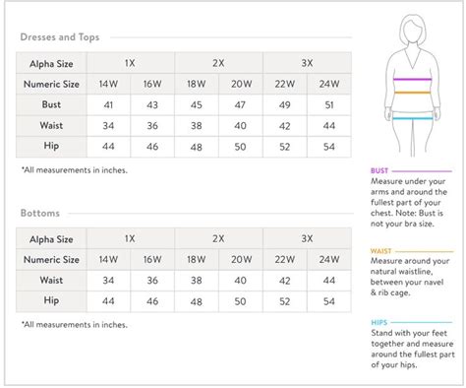Select 1X alpha size in Dresses table

click(x=131, y=63)
